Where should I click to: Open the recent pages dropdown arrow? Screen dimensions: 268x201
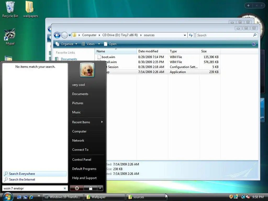point(70,35)
